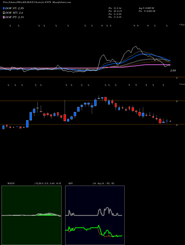Click the 'Pre H: 2.19' high value

point(115,11)
